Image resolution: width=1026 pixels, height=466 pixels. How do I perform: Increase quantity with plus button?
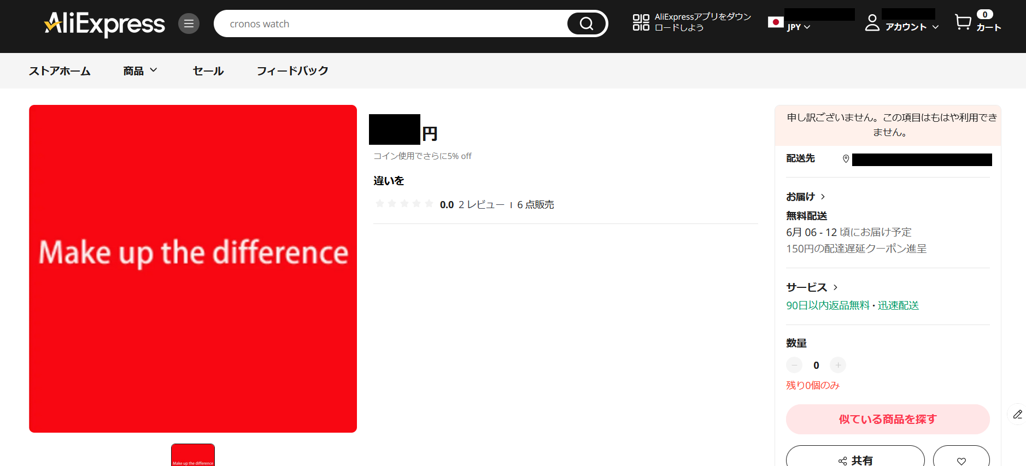coord(838,365)
